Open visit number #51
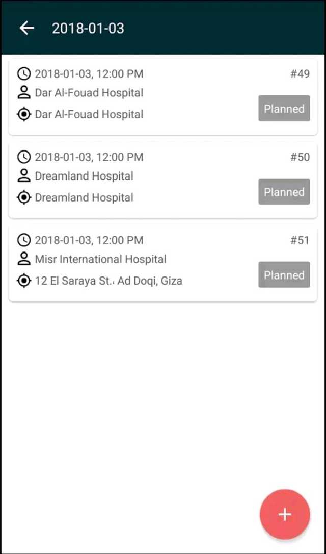 click(x=300, y=240)
